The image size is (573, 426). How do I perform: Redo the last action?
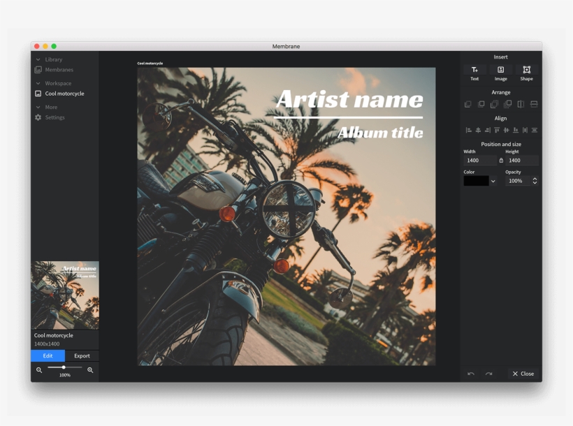point(488,374)
